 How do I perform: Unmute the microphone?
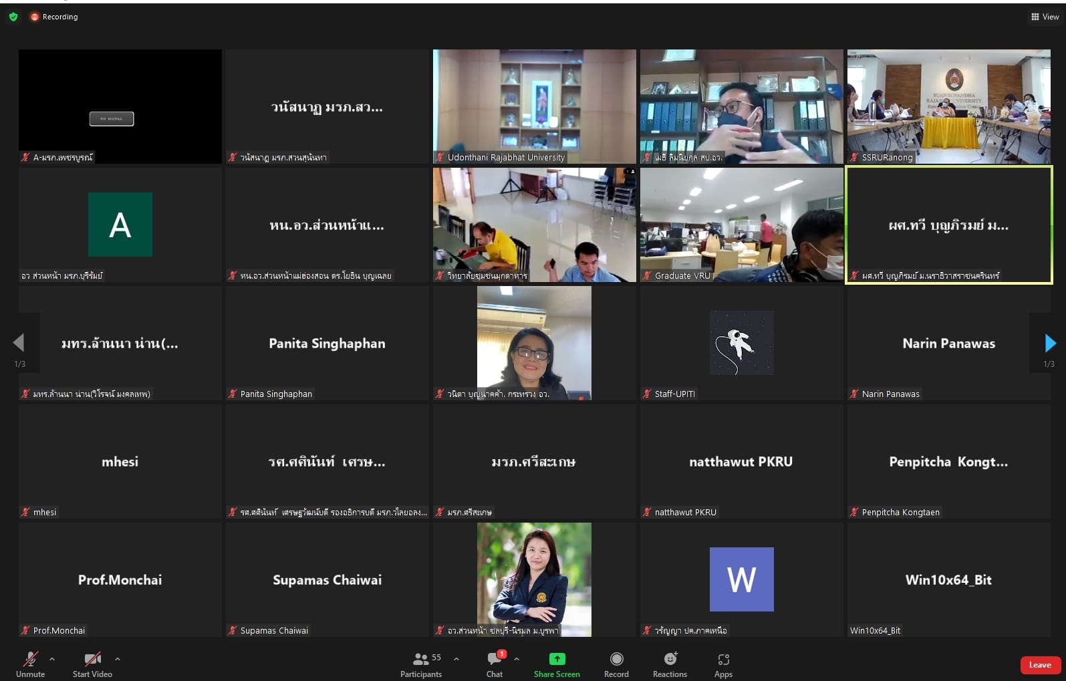tap(30, 664)
